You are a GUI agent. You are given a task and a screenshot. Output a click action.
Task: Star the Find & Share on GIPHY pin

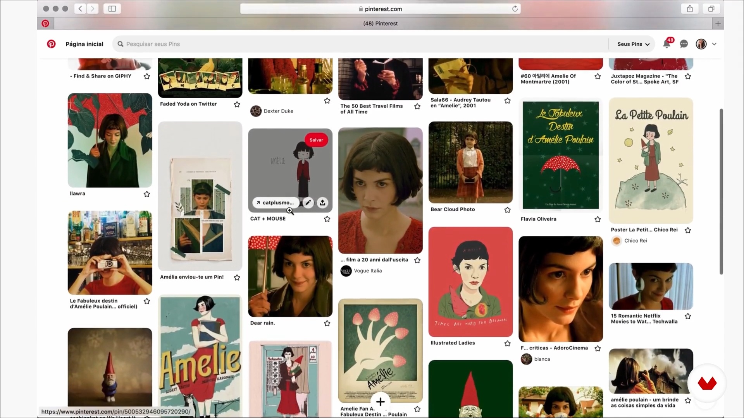[147, 76]
